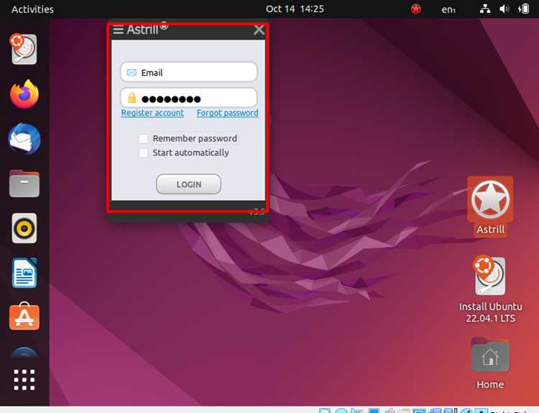Open Activities overview
Viewport: 539px width, 413px height.
32,9
